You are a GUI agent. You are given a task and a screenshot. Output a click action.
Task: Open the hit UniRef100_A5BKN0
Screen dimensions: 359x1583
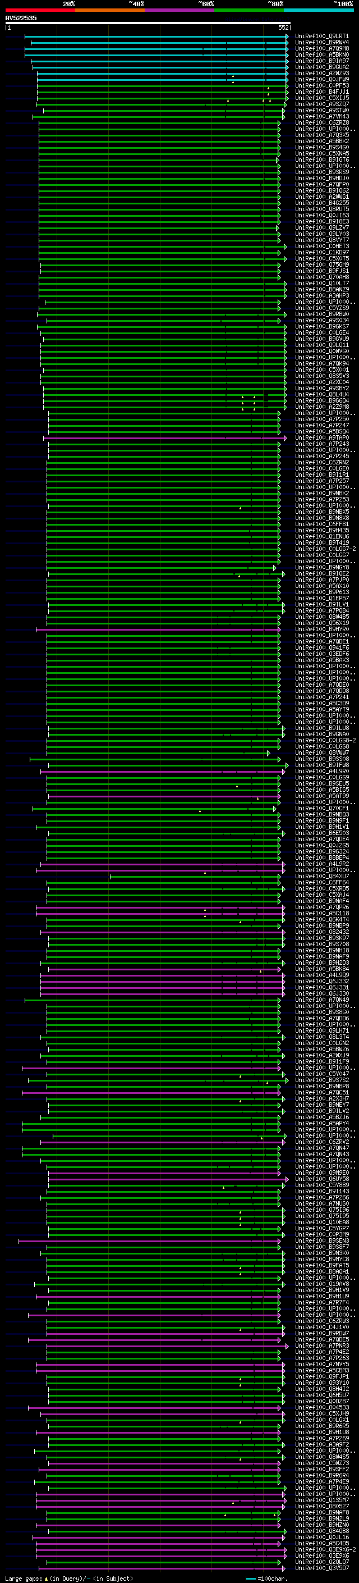pyautogui.click(x=321, y=54)
